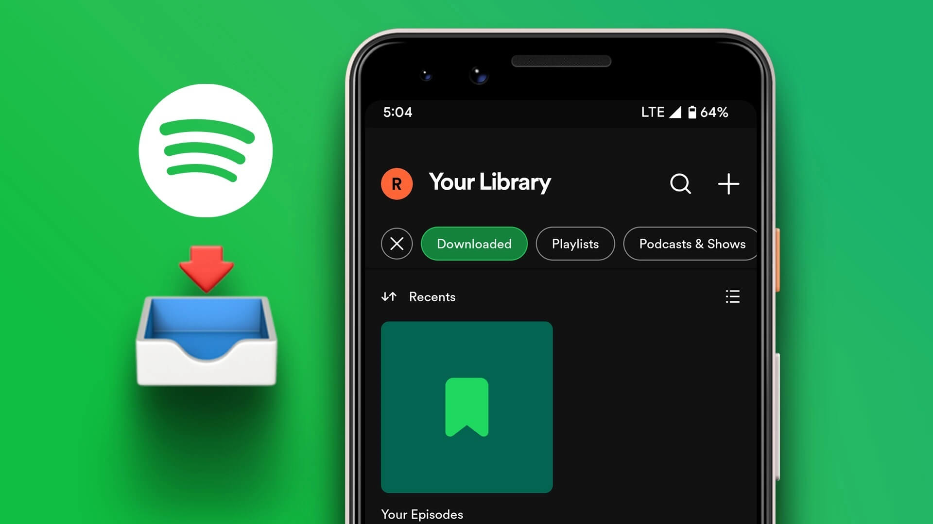Image resolution: width=933 pixels, height=524 pixels.
Task: Select the Podcasts & Shows filter tab
Action: [x=692, y=243]
